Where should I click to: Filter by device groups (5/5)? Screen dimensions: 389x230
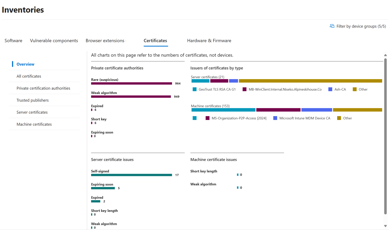coord(358,26)
